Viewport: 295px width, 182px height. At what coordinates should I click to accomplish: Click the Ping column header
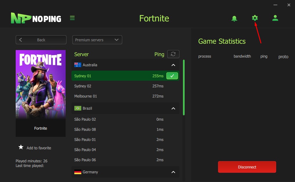(x=159, y=54)
